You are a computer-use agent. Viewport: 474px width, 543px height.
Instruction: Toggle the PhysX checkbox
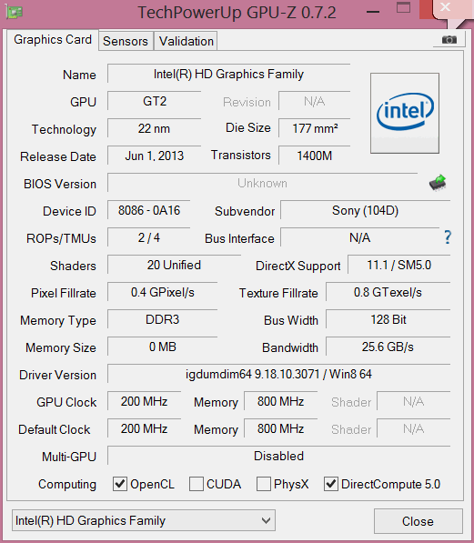pos(263,484)
